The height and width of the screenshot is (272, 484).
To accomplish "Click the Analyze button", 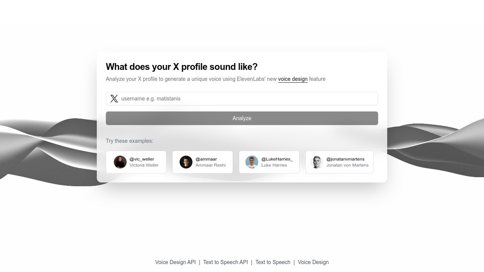I will 242,118.
